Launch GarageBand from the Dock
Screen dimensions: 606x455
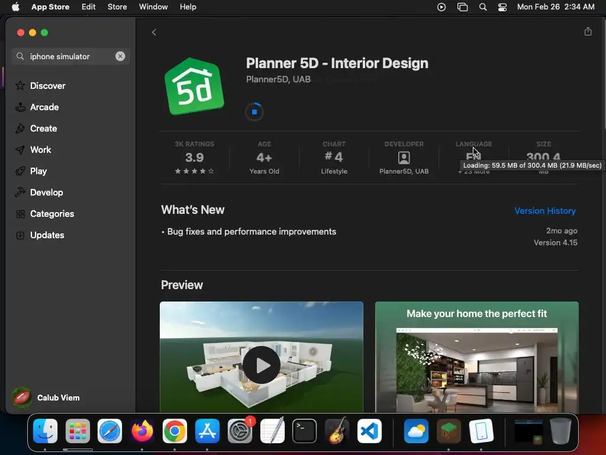337,431
